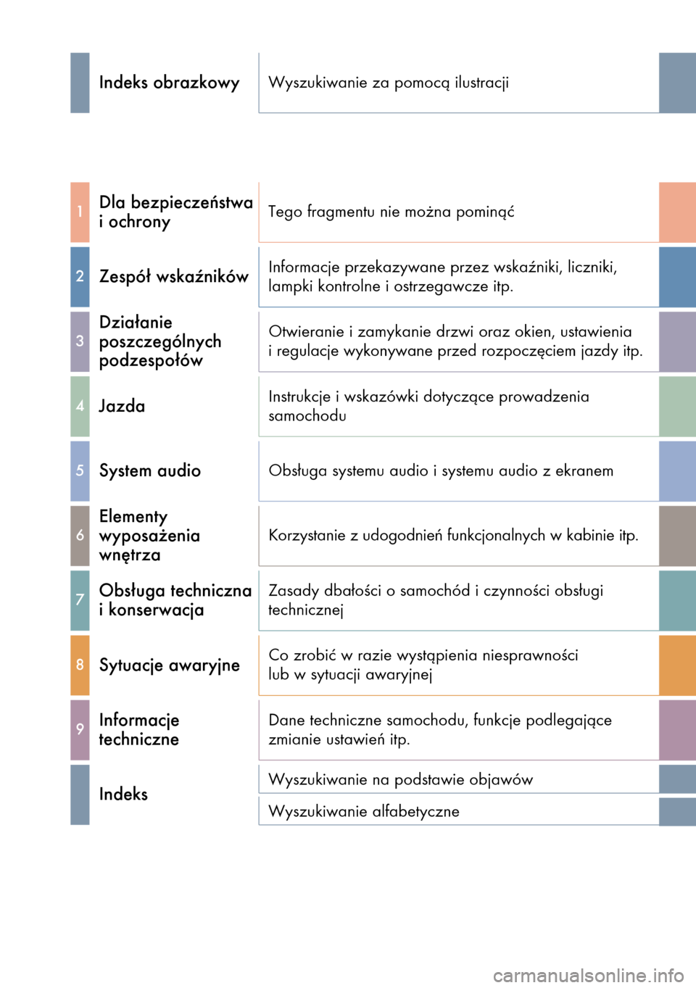The height and width of the screenshot is (988, 696).
Task: Select the orange block on right edge
Action: point(676,665)
